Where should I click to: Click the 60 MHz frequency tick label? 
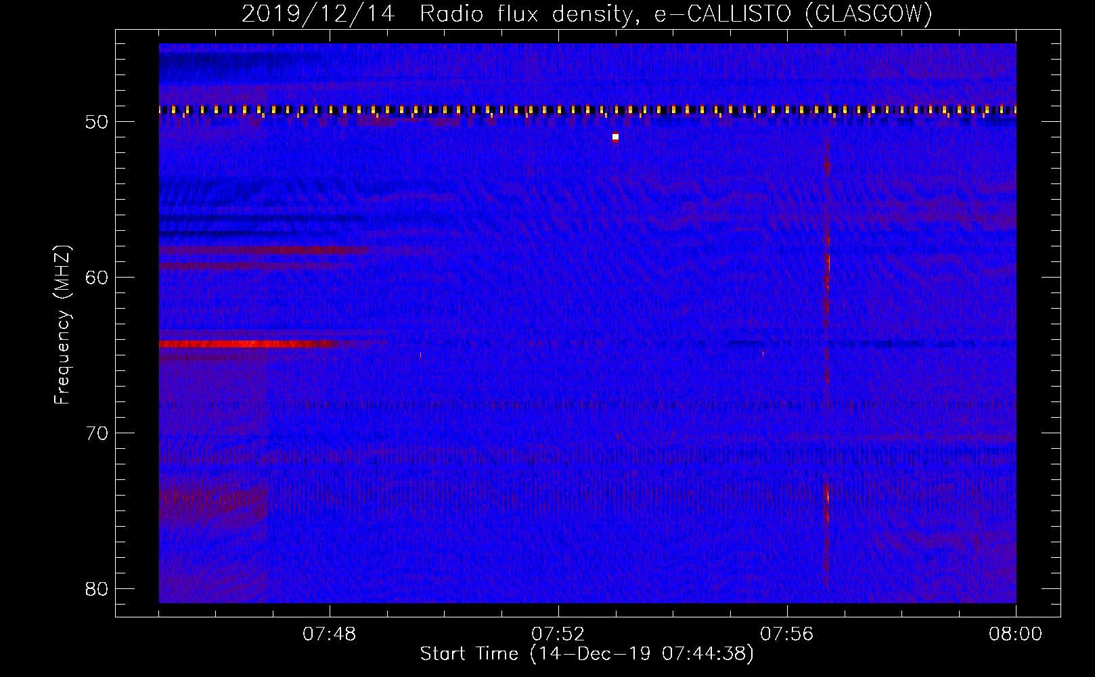click(x=97, y=277)
